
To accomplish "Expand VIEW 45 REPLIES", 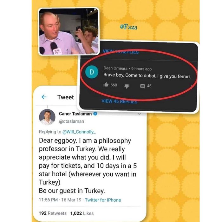I will click(119, 101).
